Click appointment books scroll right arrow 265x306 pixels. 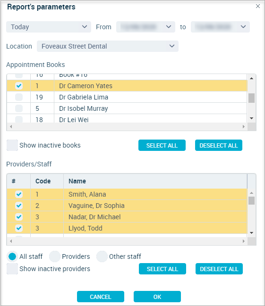pyautogui.click(x=243, y=127)
